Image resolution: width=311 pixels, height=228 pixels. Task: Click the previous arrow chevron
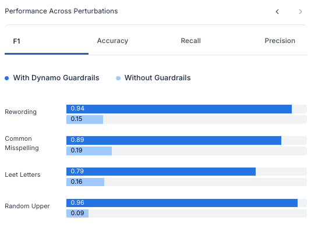[277, 12]
